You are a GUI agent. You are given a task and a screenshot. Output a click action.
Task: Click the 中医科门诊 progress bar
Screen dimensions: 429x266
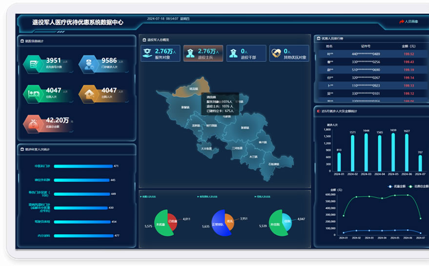(x=83, y=166)
